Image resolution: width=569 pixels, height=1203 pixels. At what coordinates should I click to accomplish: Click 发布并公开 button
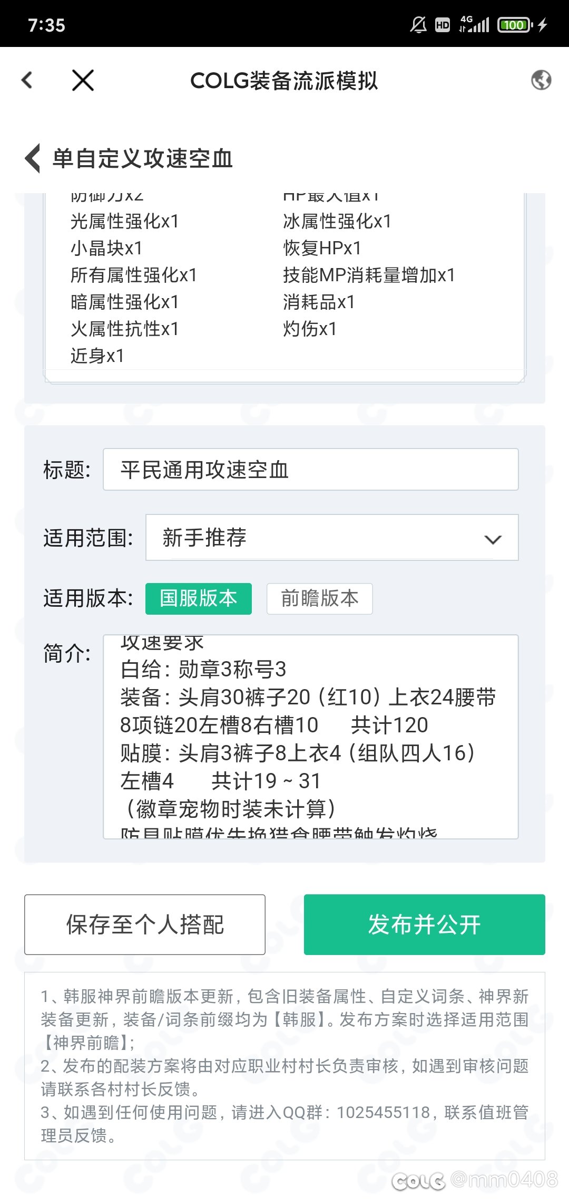tap(424, 924)
